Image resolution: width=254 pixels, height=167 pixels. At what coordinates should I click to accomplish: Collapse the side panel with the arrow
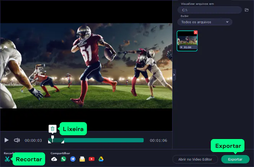coord(174,75)
